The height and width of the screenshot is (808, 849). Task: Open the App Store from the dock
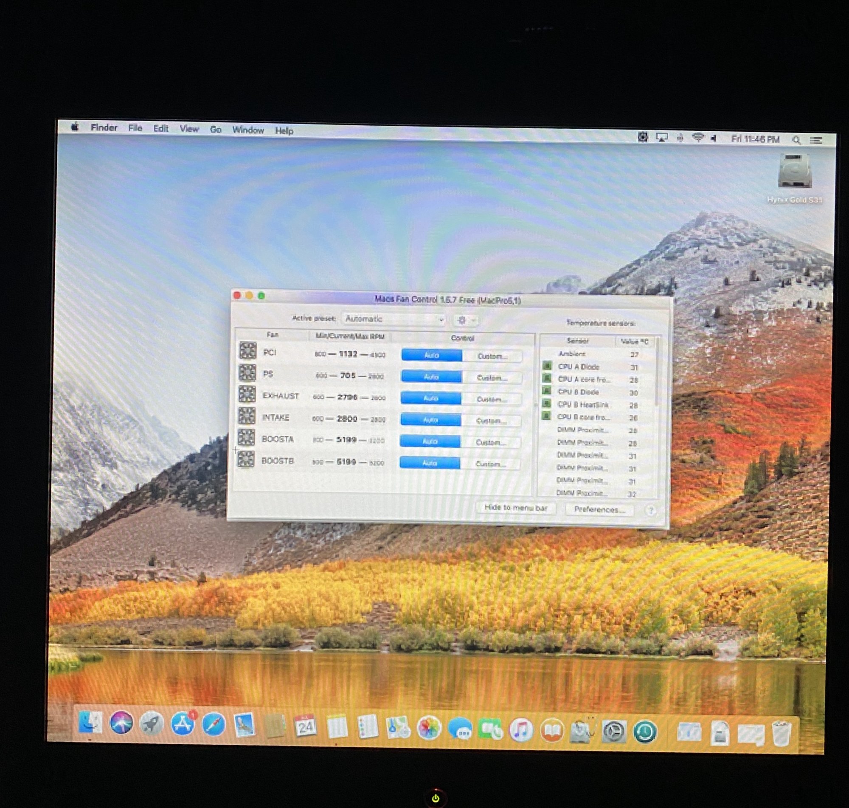tap(183, 724)
